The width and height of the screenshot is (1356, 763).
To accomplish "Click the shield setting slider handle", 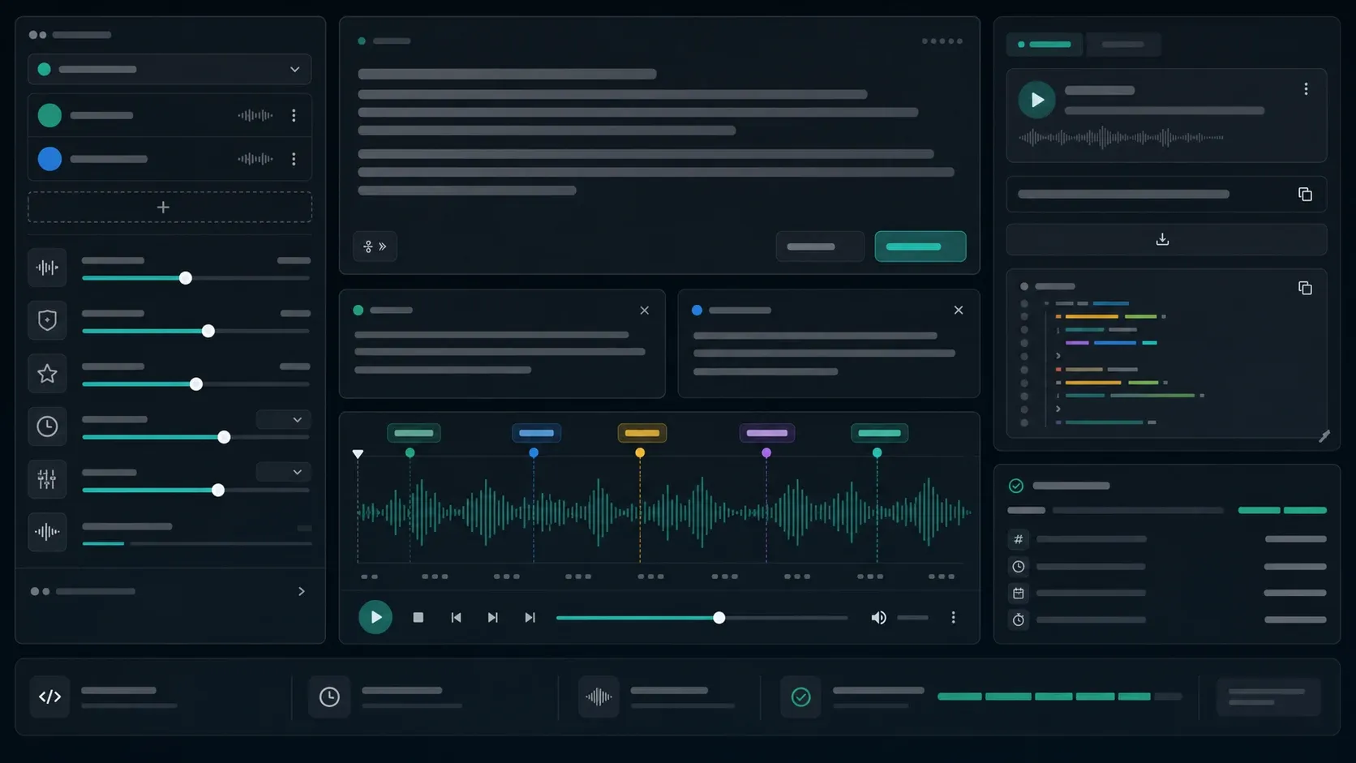I will click(x=208, y=331).
